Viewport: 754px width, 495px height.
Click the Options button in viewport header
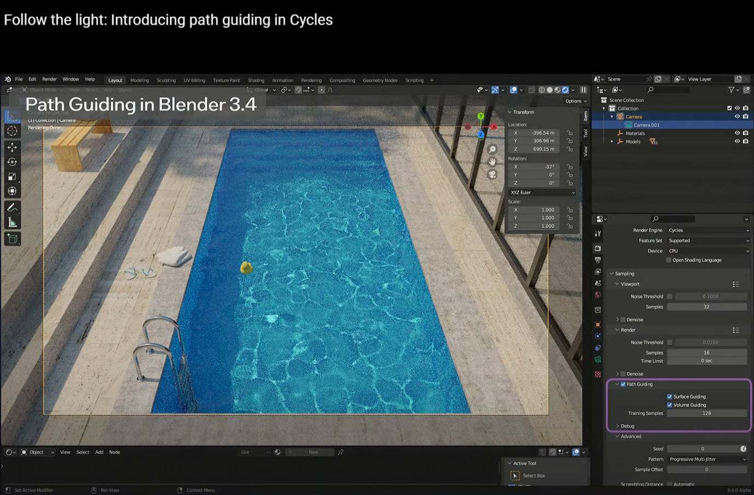point(575,101)
